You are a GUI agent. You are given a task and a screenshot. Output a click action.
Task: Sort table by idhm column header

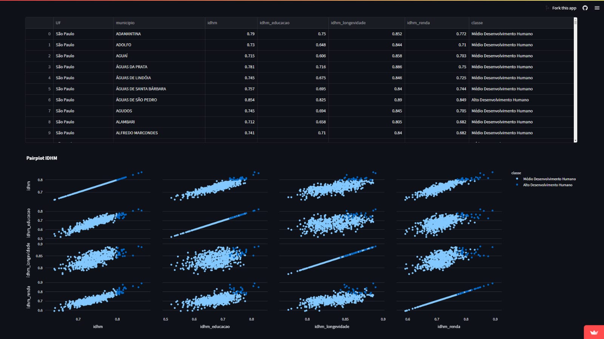pyautogui.click(x=231, y=23)
